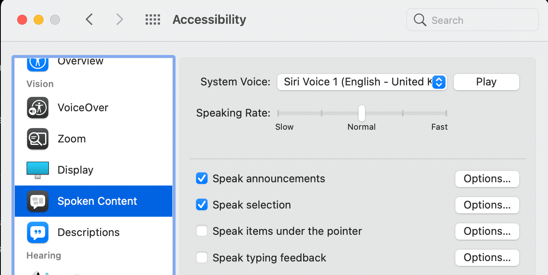548x275 pixels.
Task: Open Options for Speak announcements
Action: (487, 179)
